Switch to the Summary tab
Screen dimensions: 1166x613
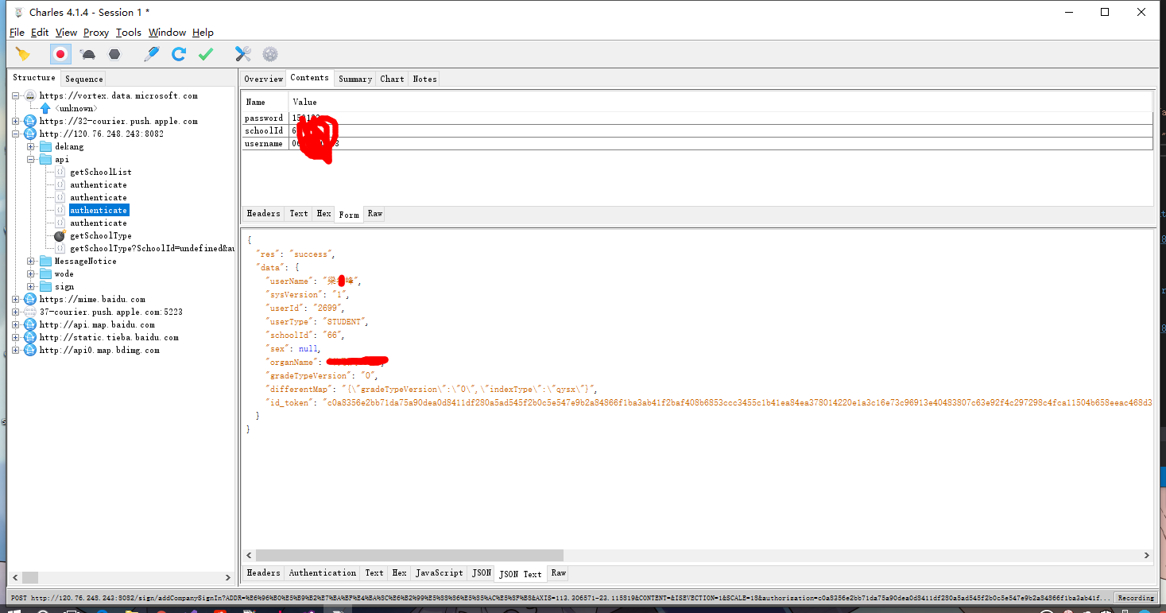[354, 79]
